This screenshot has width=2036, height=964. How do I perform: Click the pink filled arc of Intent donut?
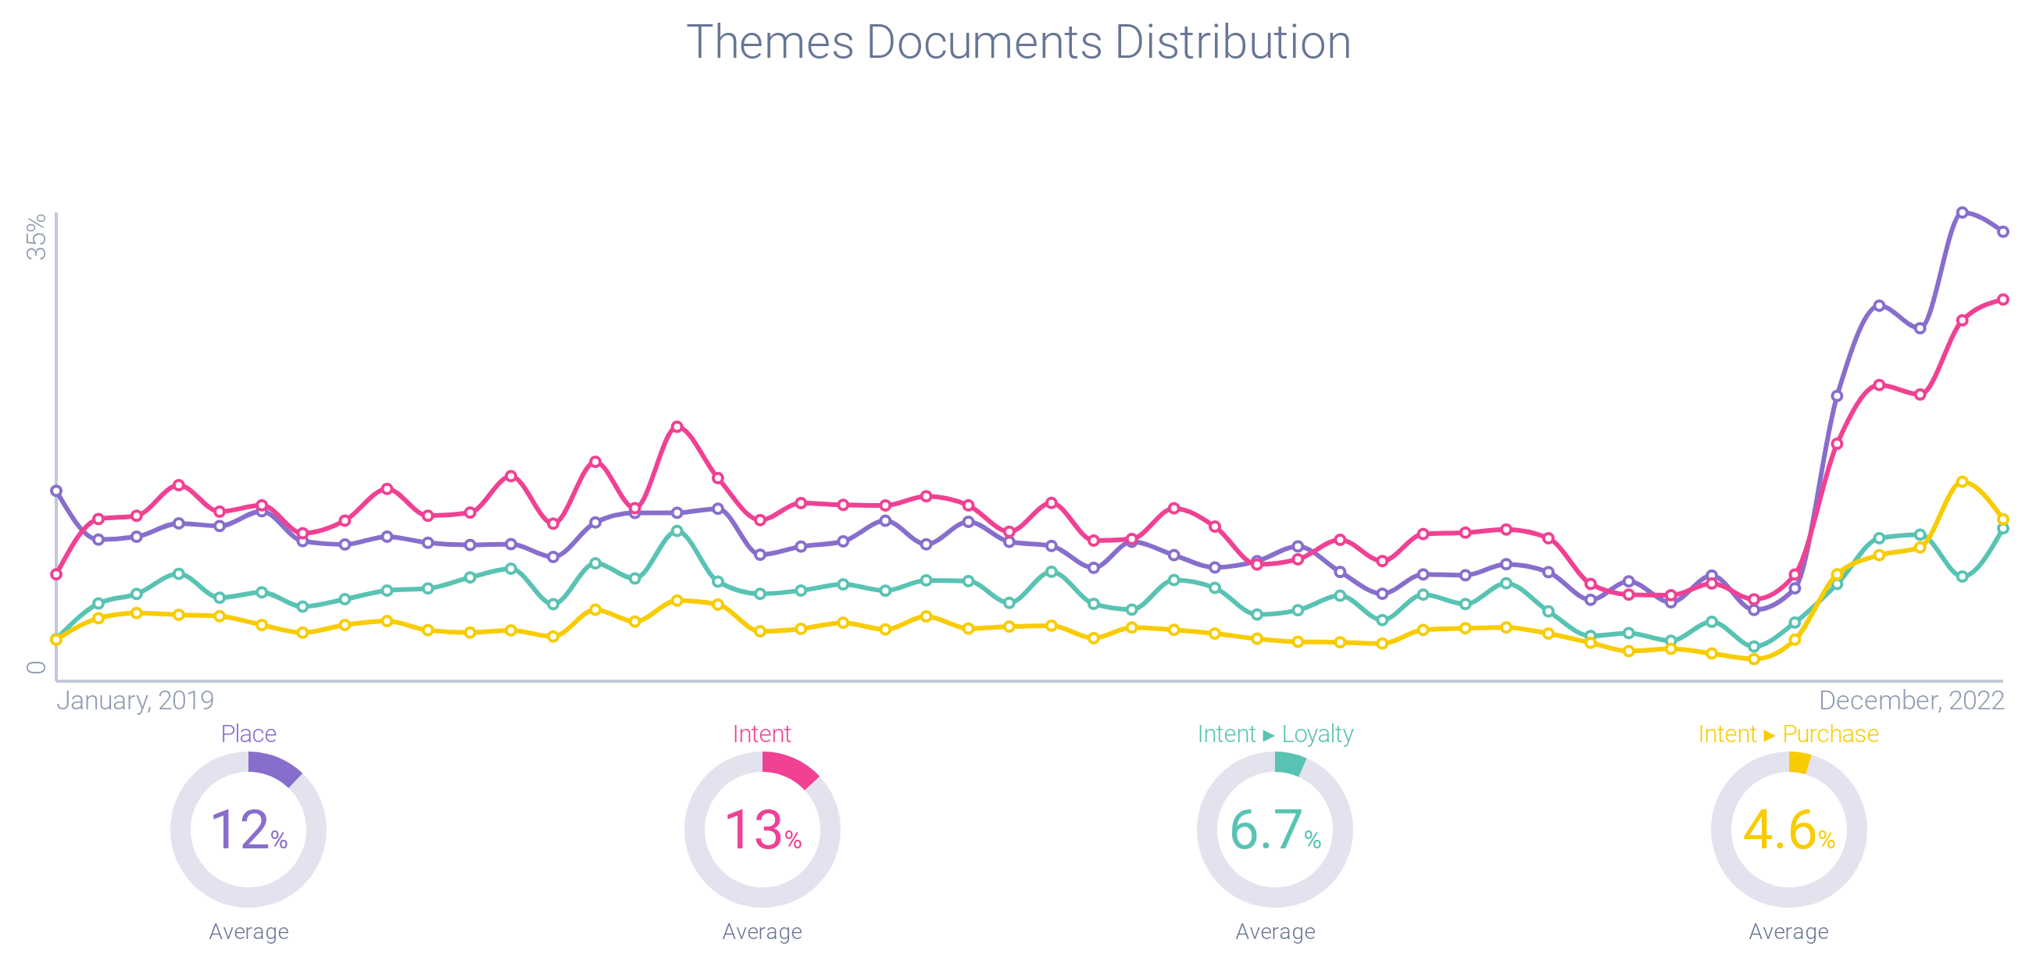[791, 768]
